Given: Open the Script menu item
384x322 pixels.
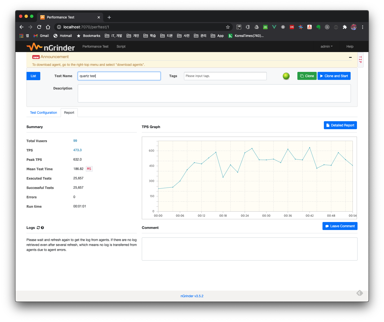Looking at the screenshot, I should point(121,47).
